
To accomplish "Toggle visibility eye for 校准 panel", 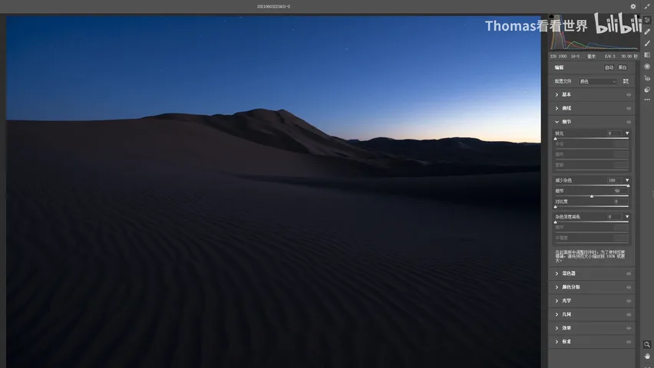I will coord(629,342).
